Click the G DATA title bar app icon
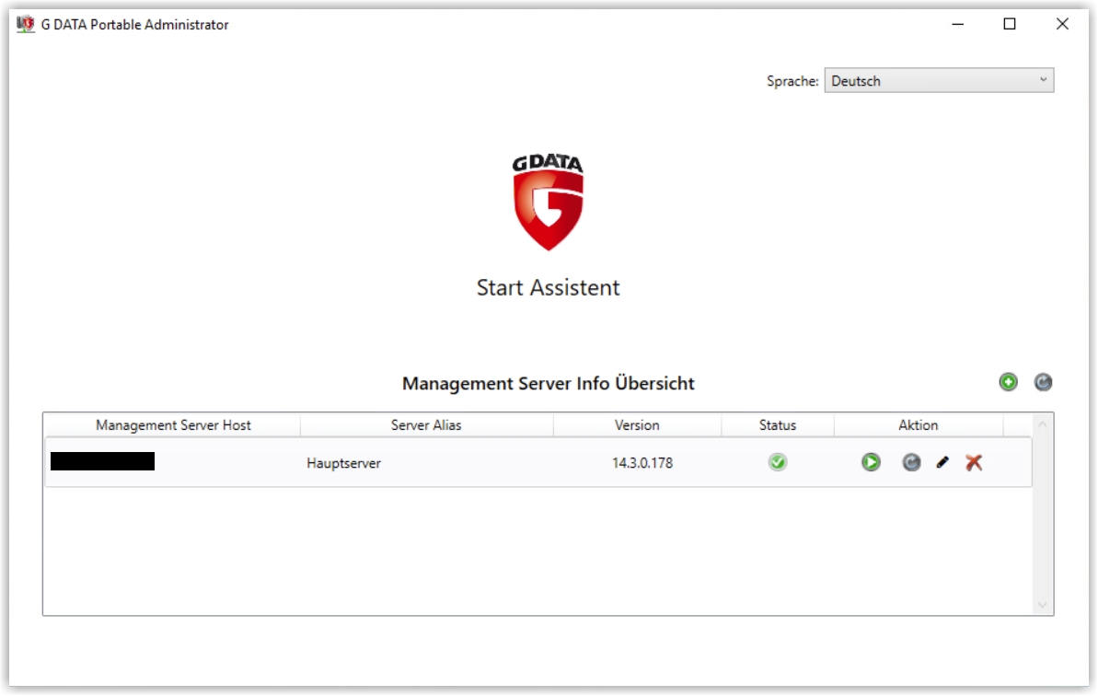The image size is (1098, 696). point(25,24)
